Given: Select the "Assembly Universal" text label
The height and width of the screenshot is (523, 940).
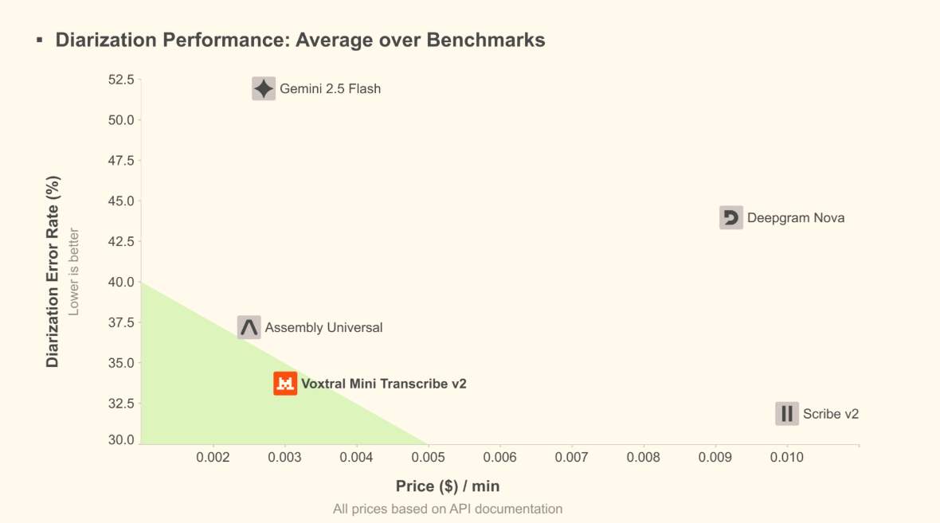Looking at the screenshot, I should pyautogui.click(x=323, y=328).
